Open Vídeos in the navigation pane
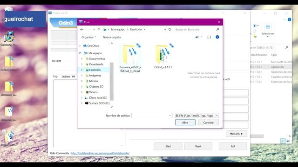The width and height of the screenshot is (298, 167). 93,92
